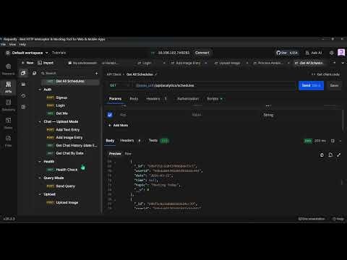
Task: Switch to the Authorization tab
Action: (x=188, y=99)
